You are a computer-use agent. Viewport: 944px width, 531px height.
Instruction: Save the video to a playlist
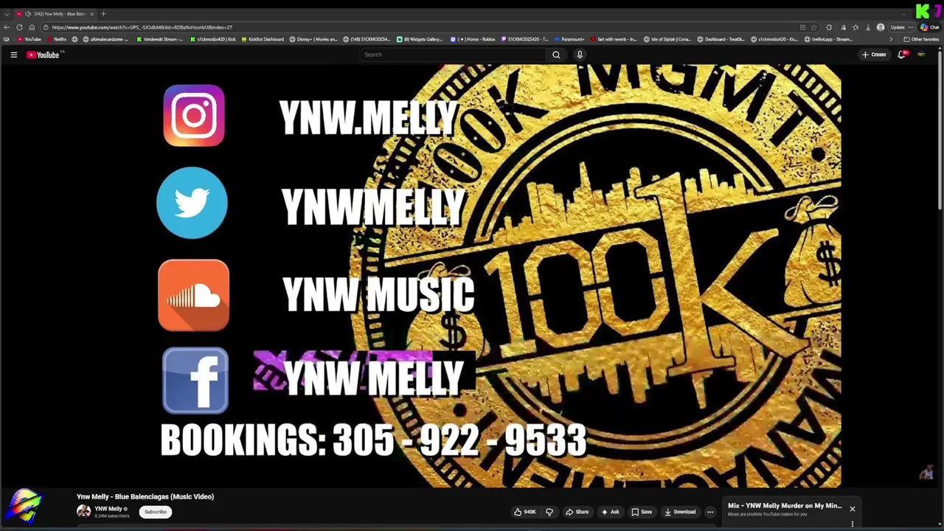(642, 512)
